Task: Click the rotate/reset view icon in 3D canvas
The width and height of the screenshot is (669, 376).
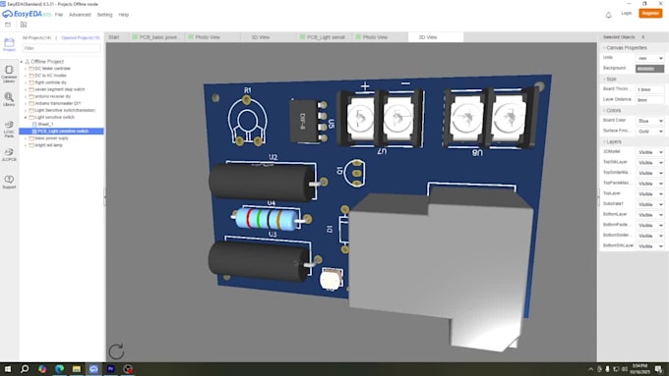Action: pos(116,351)
